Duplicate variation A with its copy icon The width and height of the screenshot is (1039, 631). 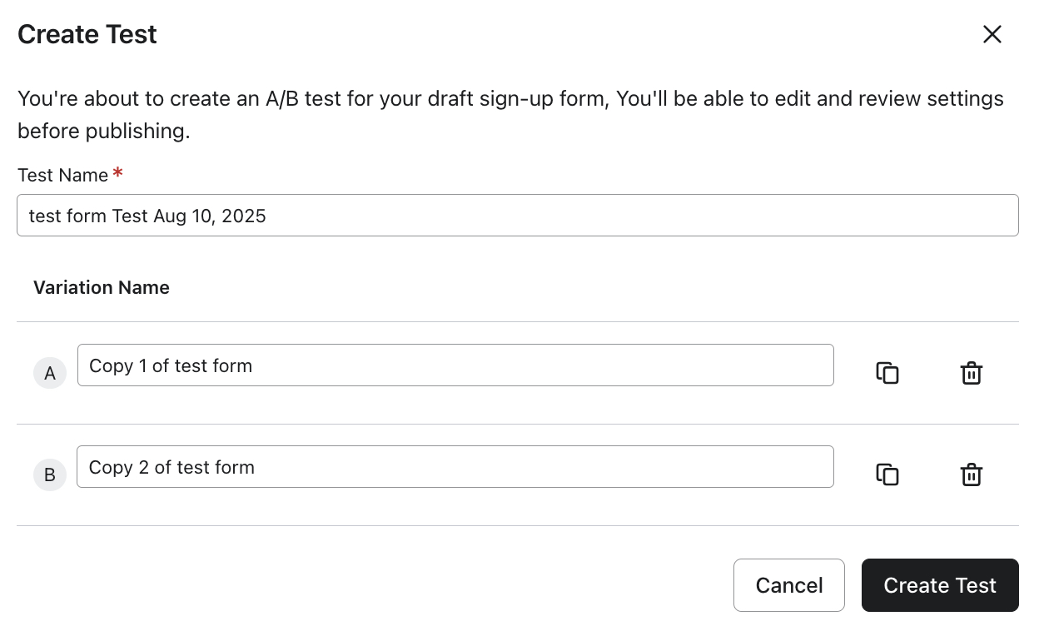click(x=887, y=373)
